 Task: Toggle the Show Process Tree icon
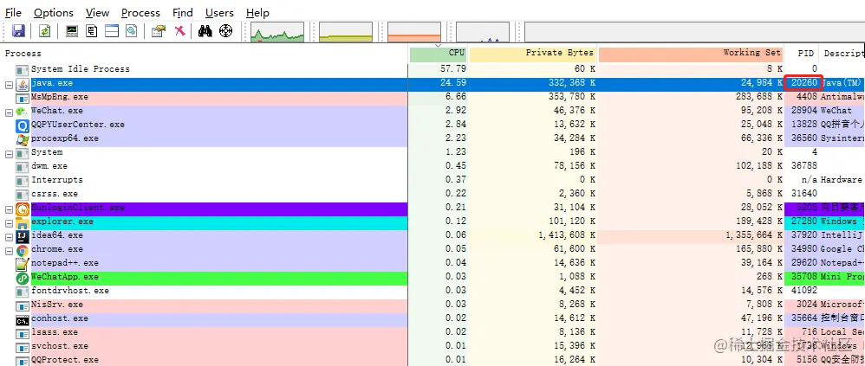pyautogui.click(x=92, y=31)
